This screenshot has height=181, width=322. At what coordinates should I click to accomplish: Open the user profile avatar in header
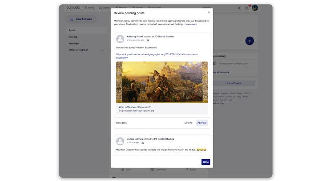click(255, 8)
